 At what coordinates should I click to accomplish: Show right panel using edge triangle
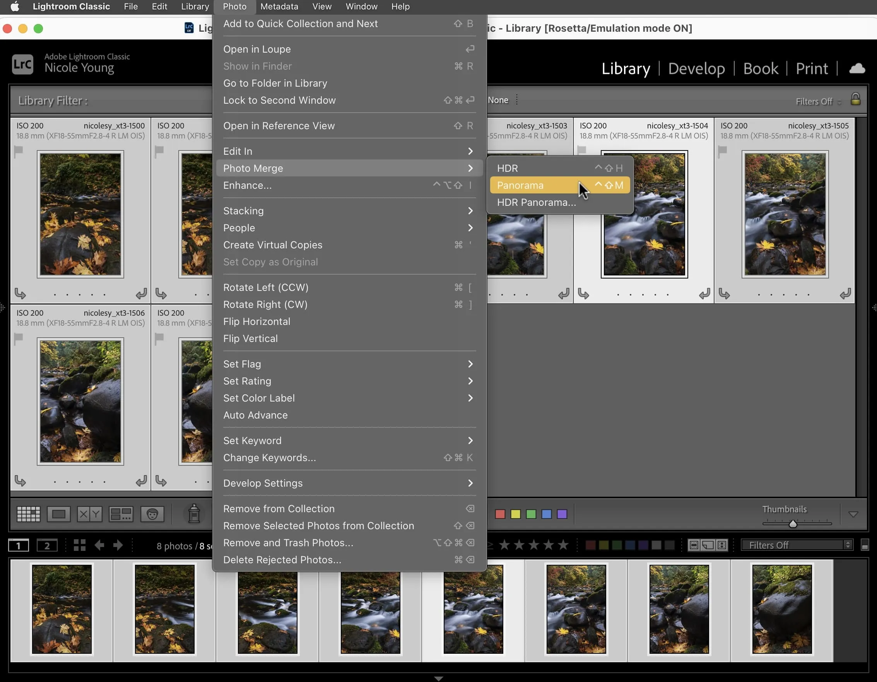click(875, 308)
